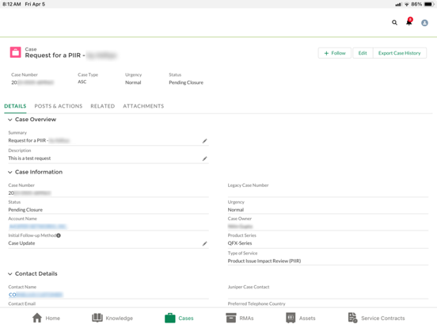437x328 pixels.
Task: Tap the Knowledge book icon
Action: [x=97, y=318]
